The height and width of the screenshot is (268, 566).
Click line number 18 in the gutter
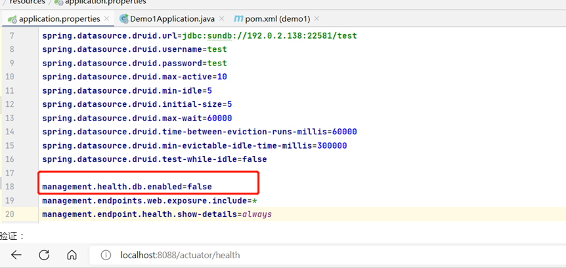click(10, 187)
